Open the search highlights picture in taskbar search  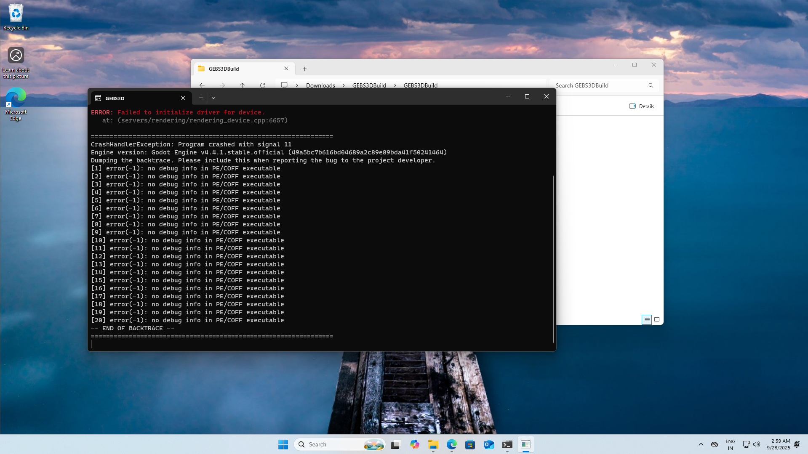pyautogui.click(x=373, y=444)
